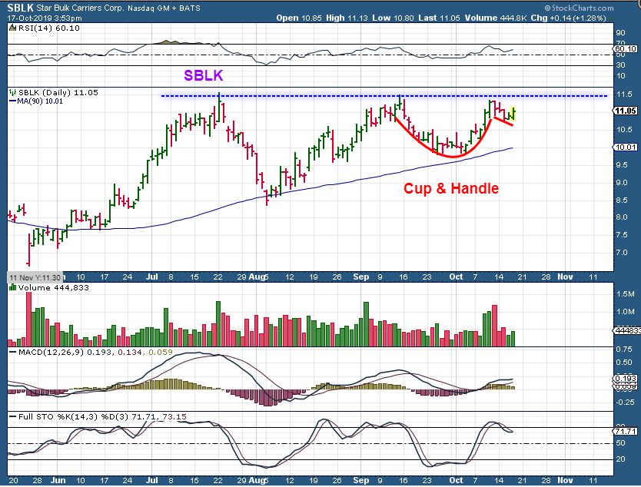Click the purple SBLK annotation text
Image resolution: width=641 pixels, height=487 pixels.
tap(204, 75)
